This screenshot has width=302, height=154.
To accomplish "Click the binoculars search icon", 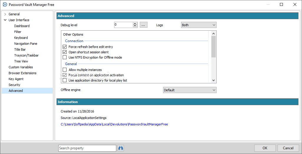I will (x=121, y=148).
